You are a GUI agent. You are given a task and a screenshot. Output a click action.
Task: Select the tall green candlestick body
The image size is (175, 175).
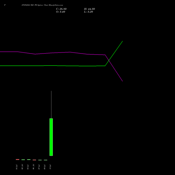point(51,137)
